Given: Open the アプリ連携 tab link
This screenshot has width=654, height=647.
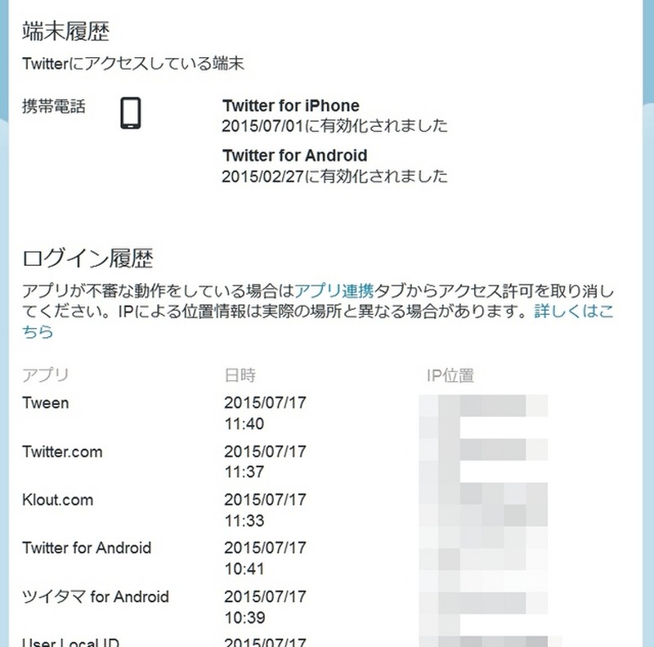Looking at the screenshot, I should 334,291.
